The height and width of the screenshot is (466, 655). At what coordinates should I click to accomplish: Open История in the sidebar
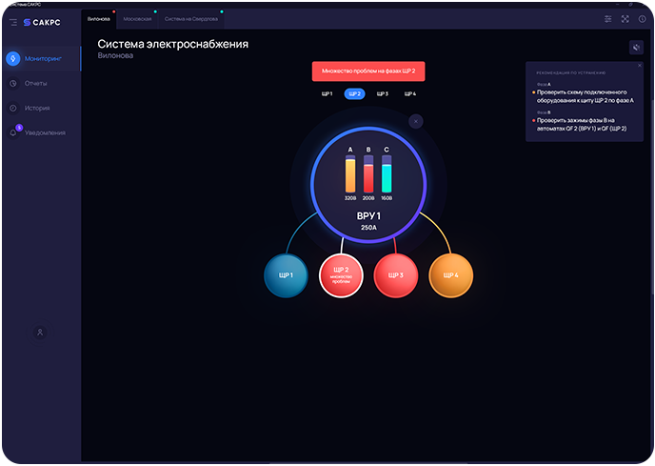click(37, 108)
